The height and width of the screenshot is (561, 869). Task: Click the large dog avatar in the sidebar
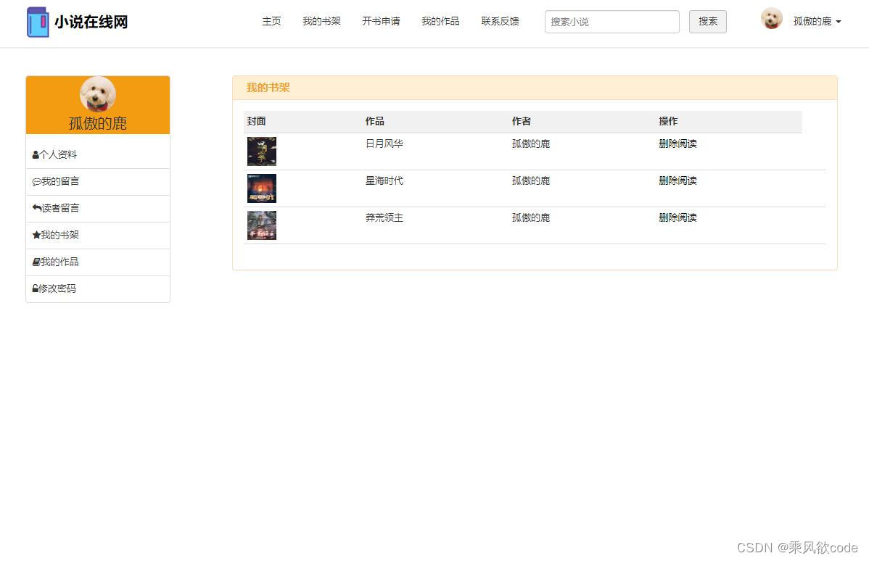tap(97, 94)
